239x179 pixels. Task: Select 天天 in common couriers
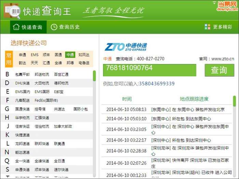(x=34, y=63)
